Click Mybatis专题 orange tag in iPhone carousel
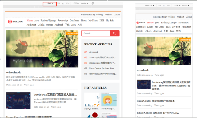This screenshot has width=197, height=118. tap(185, 40)
